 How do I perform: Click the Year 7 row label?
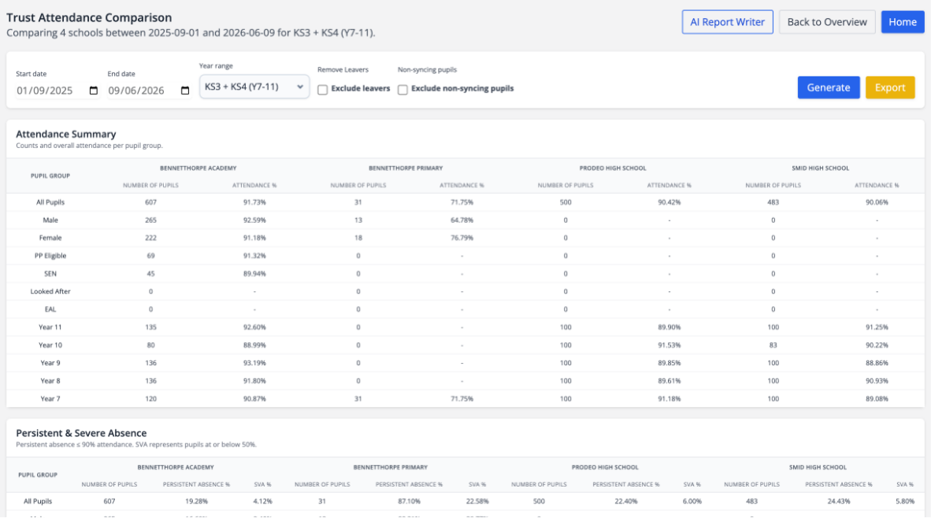[50, 399]
